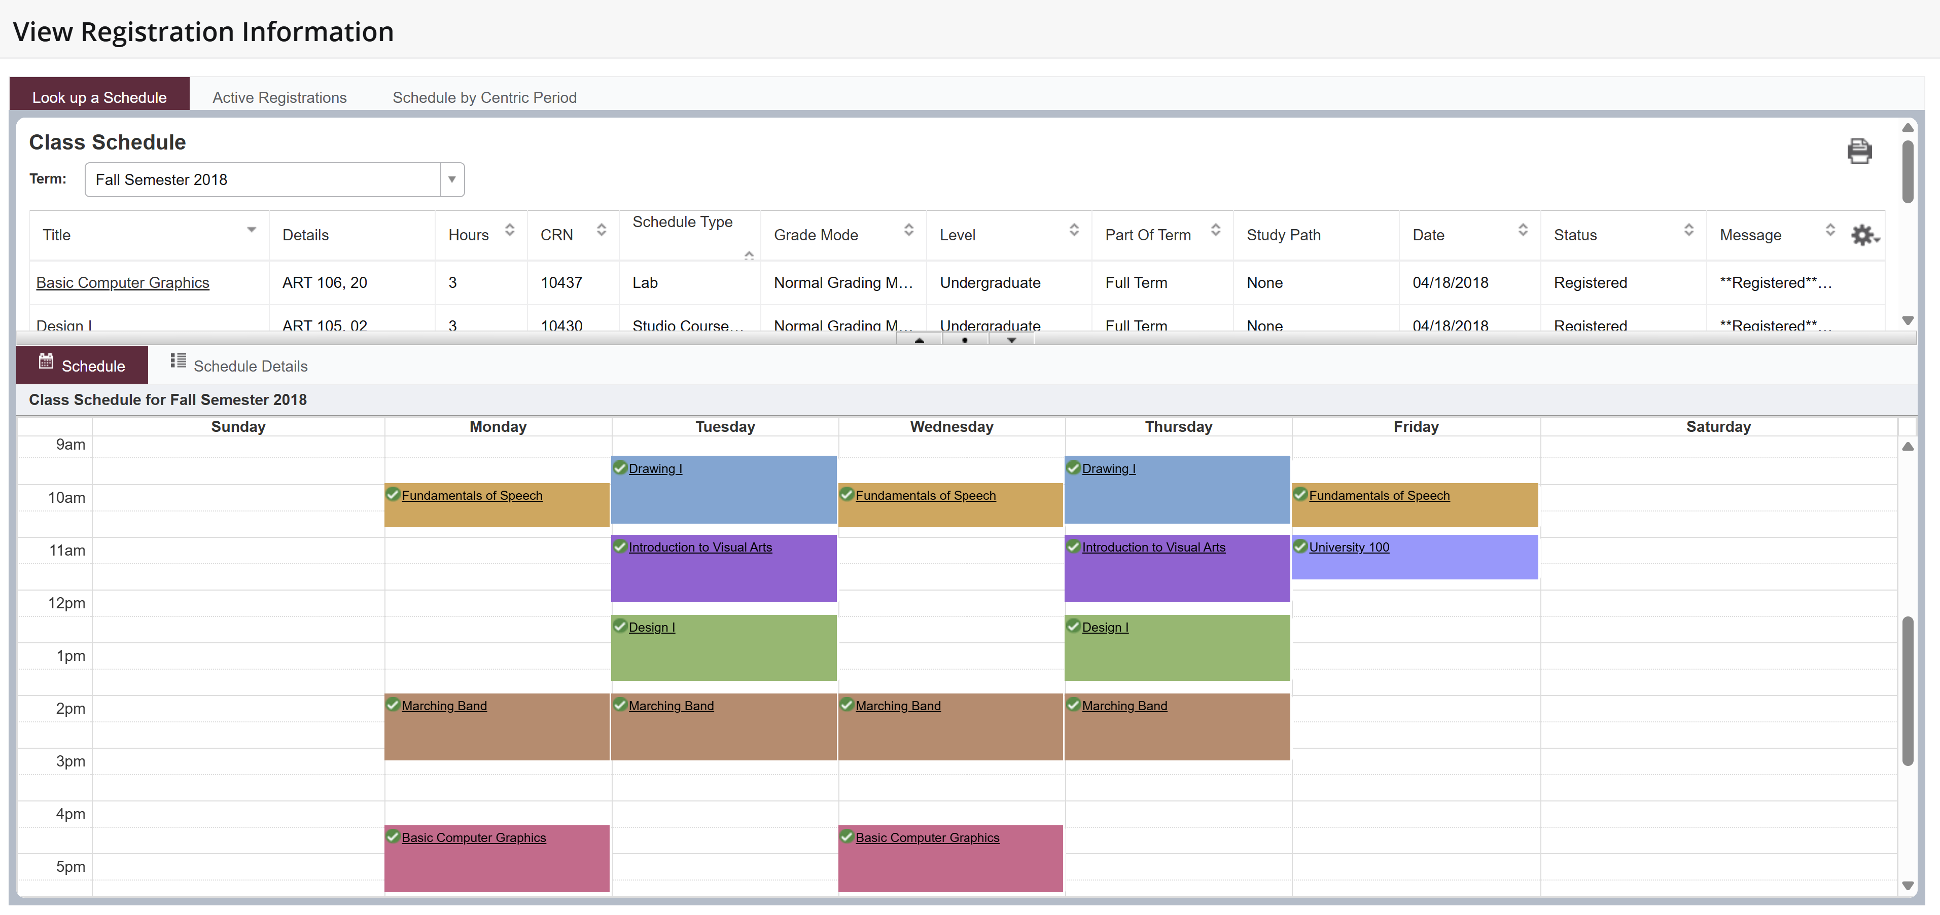This screenshot has width=1940, height=915.
Task: Click green check on Thursday Design I
Action: click(x=1073, y=626)
